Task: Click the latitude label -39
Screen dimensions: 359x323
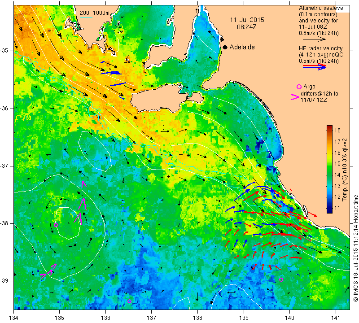Action: 5,281
